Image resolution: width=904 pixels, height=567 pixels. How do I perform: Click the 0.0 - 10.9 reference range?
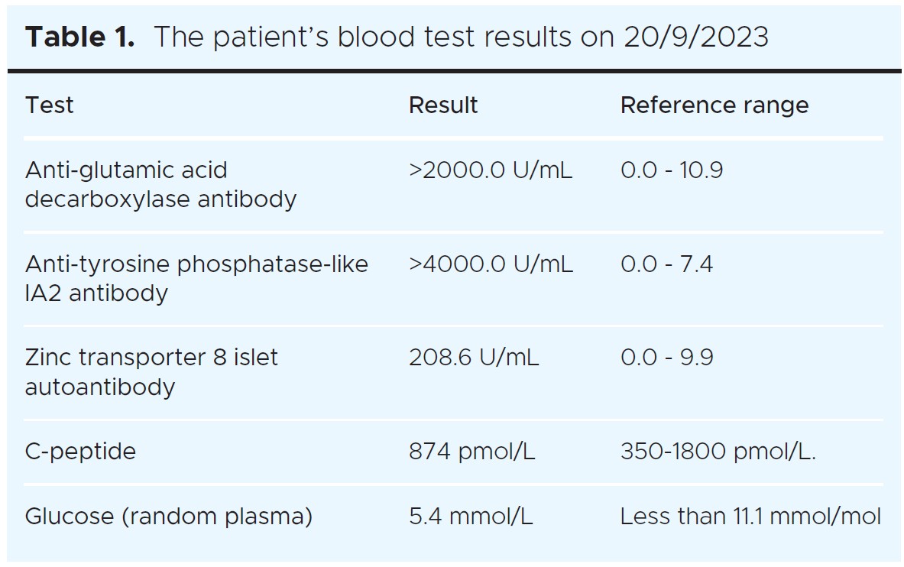(x=671, y=170)
